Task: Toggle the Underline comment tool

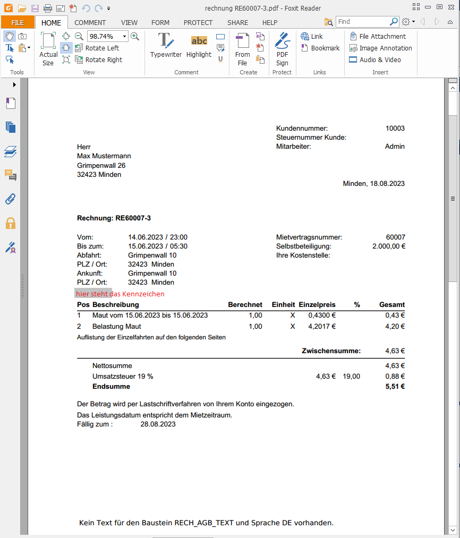Action: coord(220,59)
